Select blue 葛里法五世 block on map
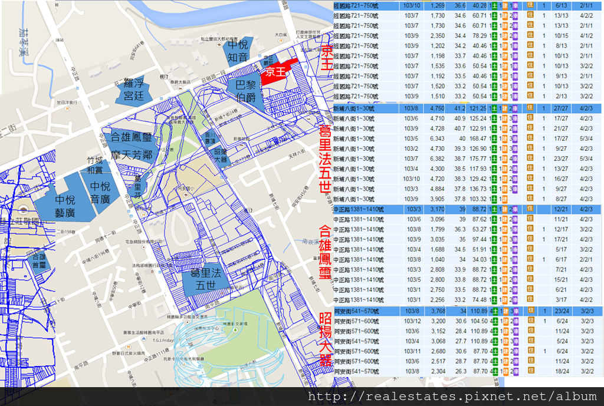 pos(206,279)
